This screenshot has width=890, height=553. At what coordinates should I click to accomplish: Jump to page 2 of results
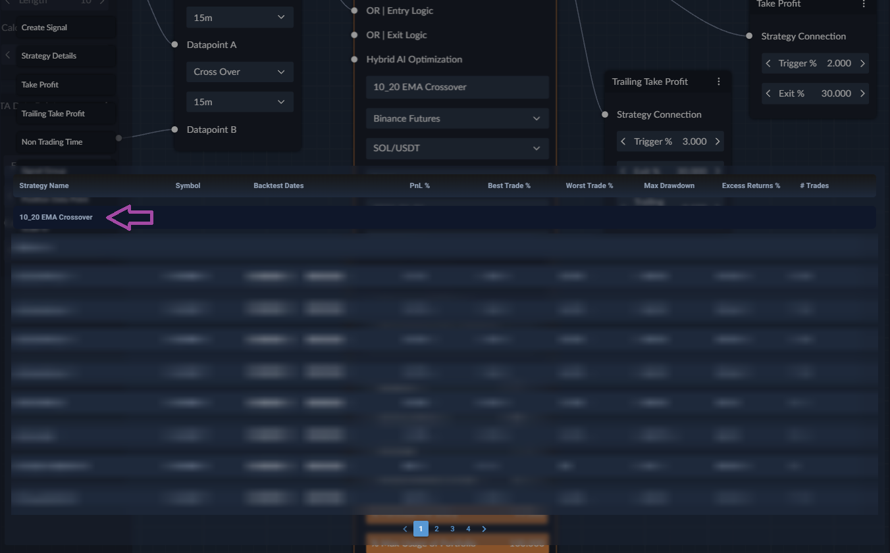click(x=436, y=529)
